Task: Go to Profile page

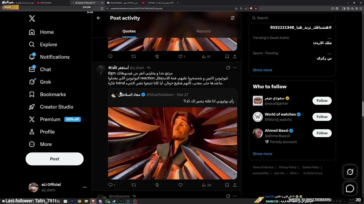Action: (x=42, y=132)
